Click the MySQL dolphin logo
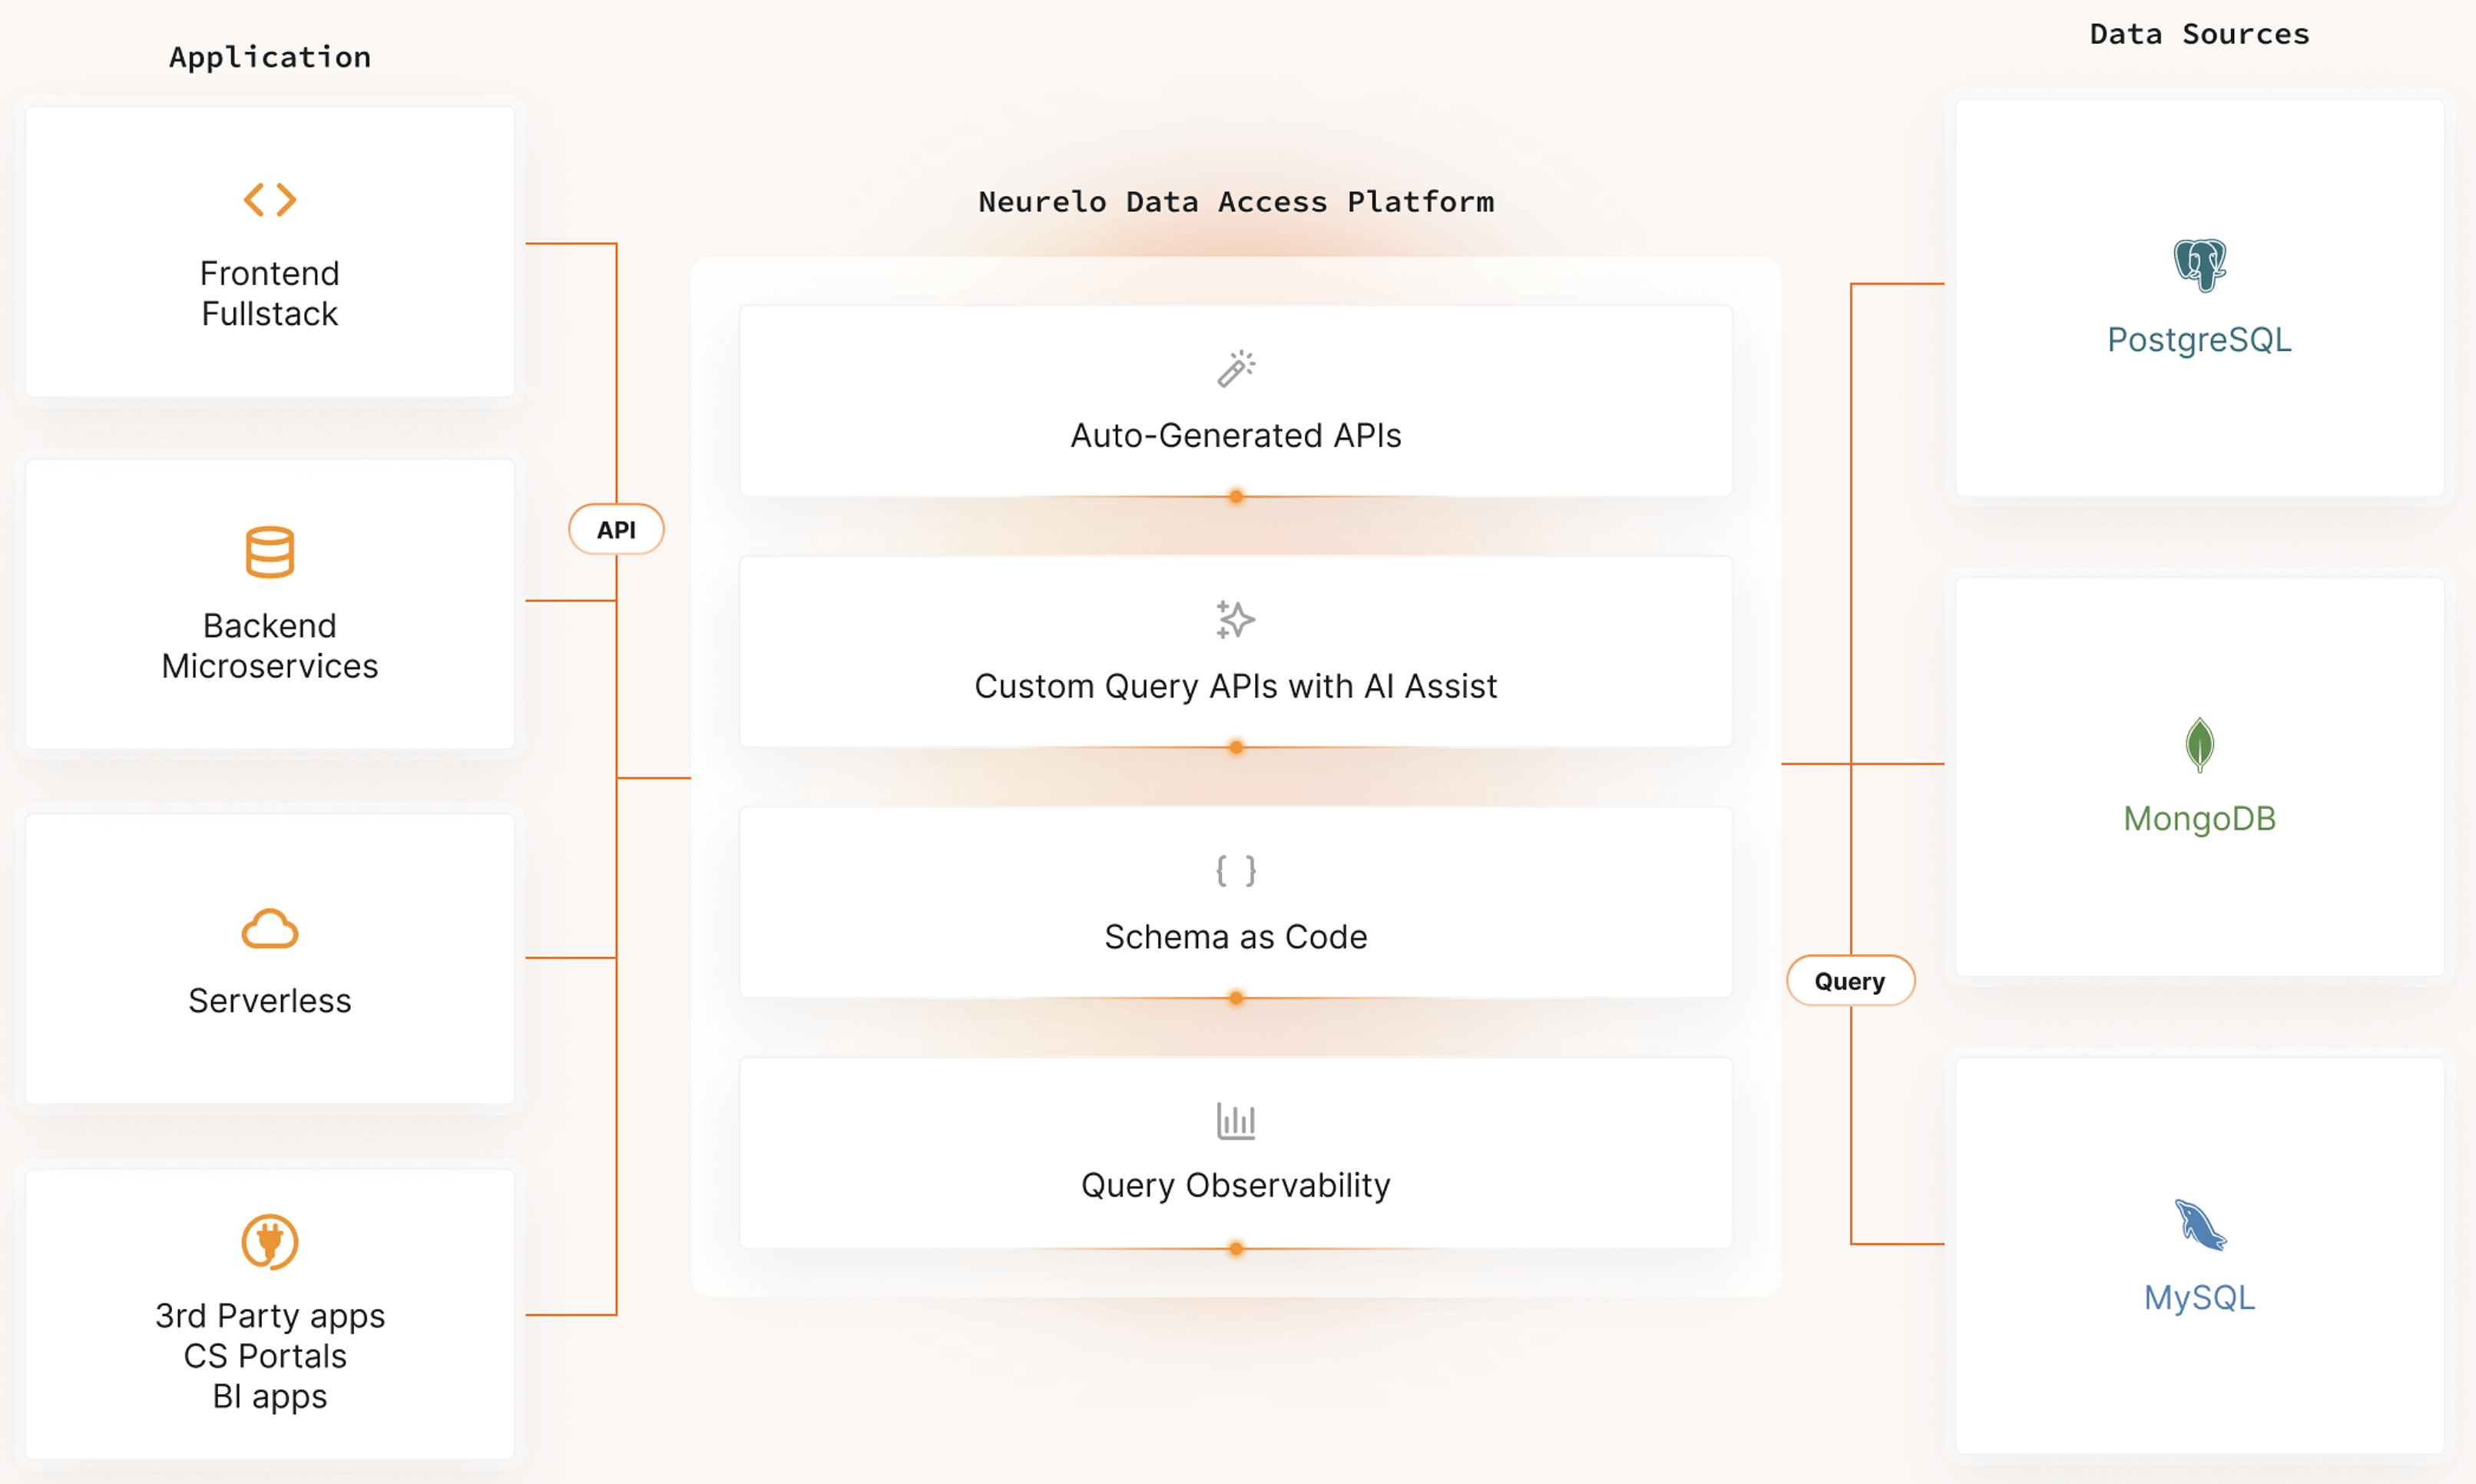2476x1484 pixels. click(x=2199, y=1225)
